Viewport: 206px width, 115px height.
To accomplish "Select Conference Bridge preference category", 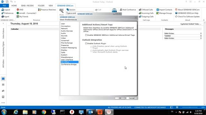I will [69, 65].
